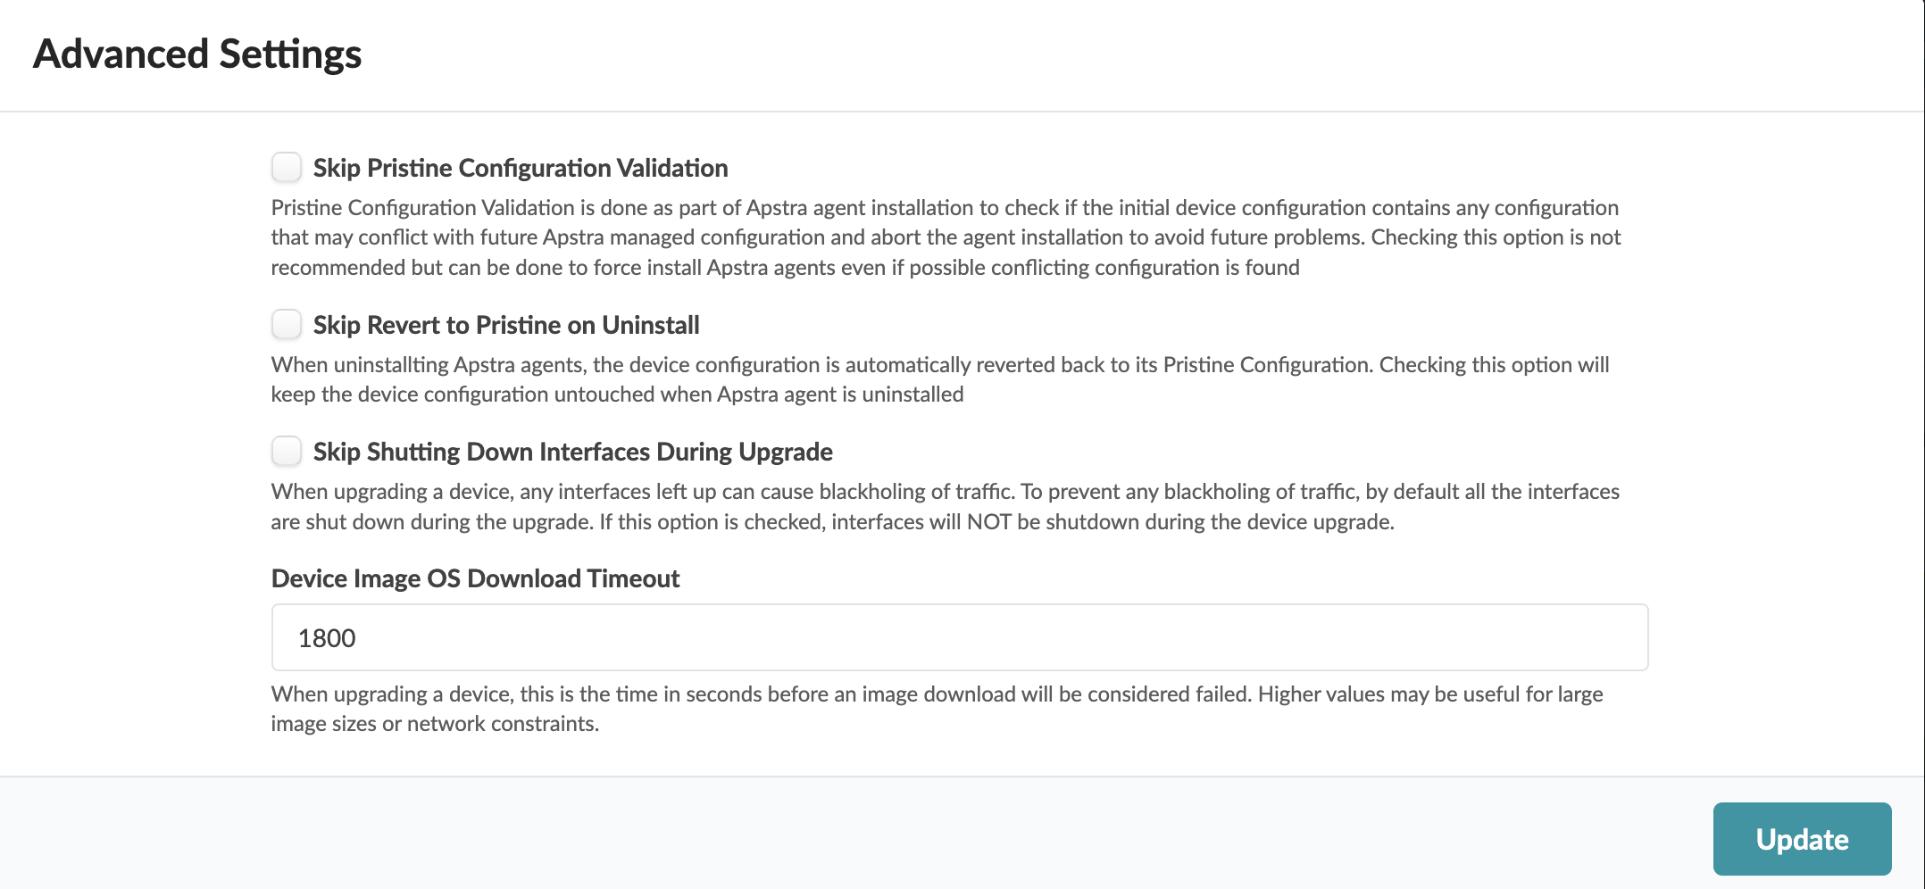Image resolution: width=1925 pixels, height=889 pixels.
Task: Click the Update button
Action: pos(1801,838)
